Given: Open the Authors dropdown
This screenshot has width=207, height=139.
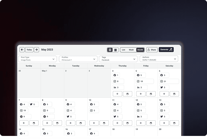Looking at the screenshot, I should (159, 59).
